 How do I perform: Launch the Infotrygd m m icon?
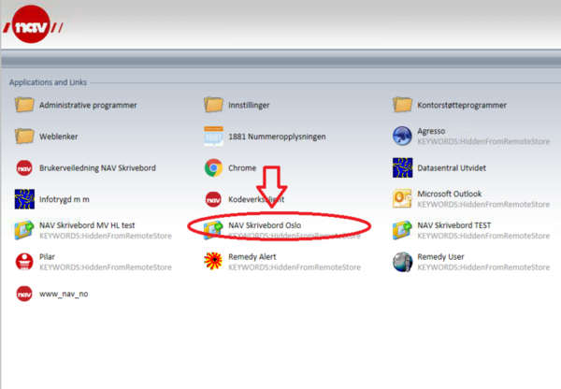coord(24,199)
